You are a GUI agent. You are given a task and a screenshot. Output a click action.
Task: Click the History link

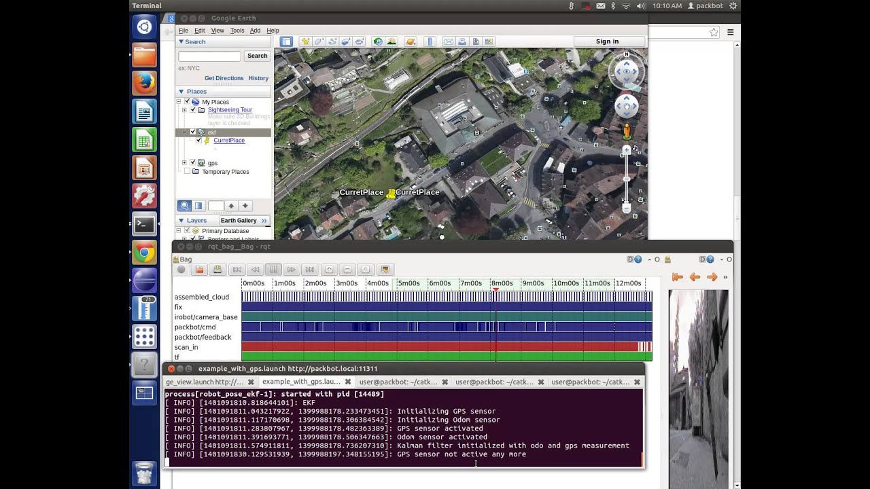click(x=258, y=78)
